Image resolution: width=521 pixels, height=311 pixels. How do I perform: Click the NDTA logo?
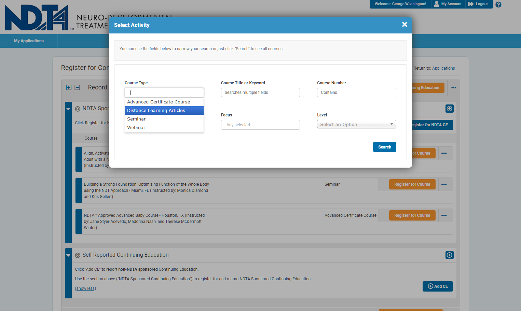pyautogui.click(x=37, y=18)
